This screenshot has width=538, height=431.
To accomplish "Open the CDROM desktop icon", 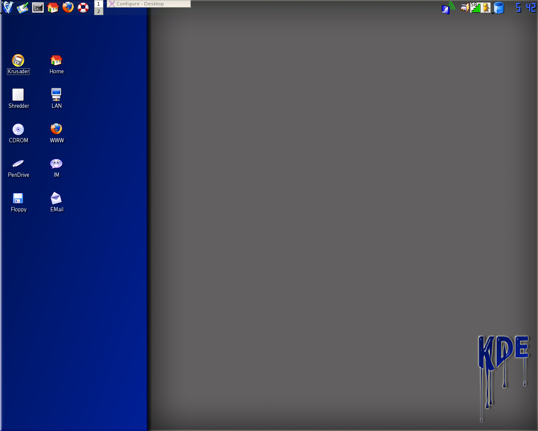I will point(18,128).
